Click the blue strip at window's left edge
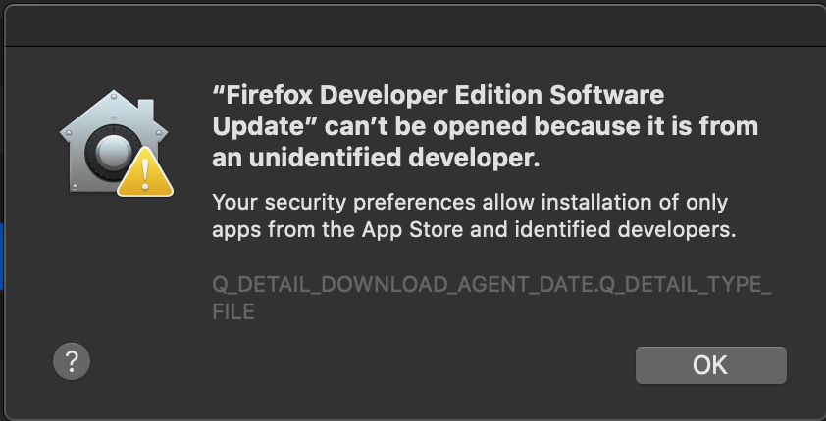 (x=2, y=256)
